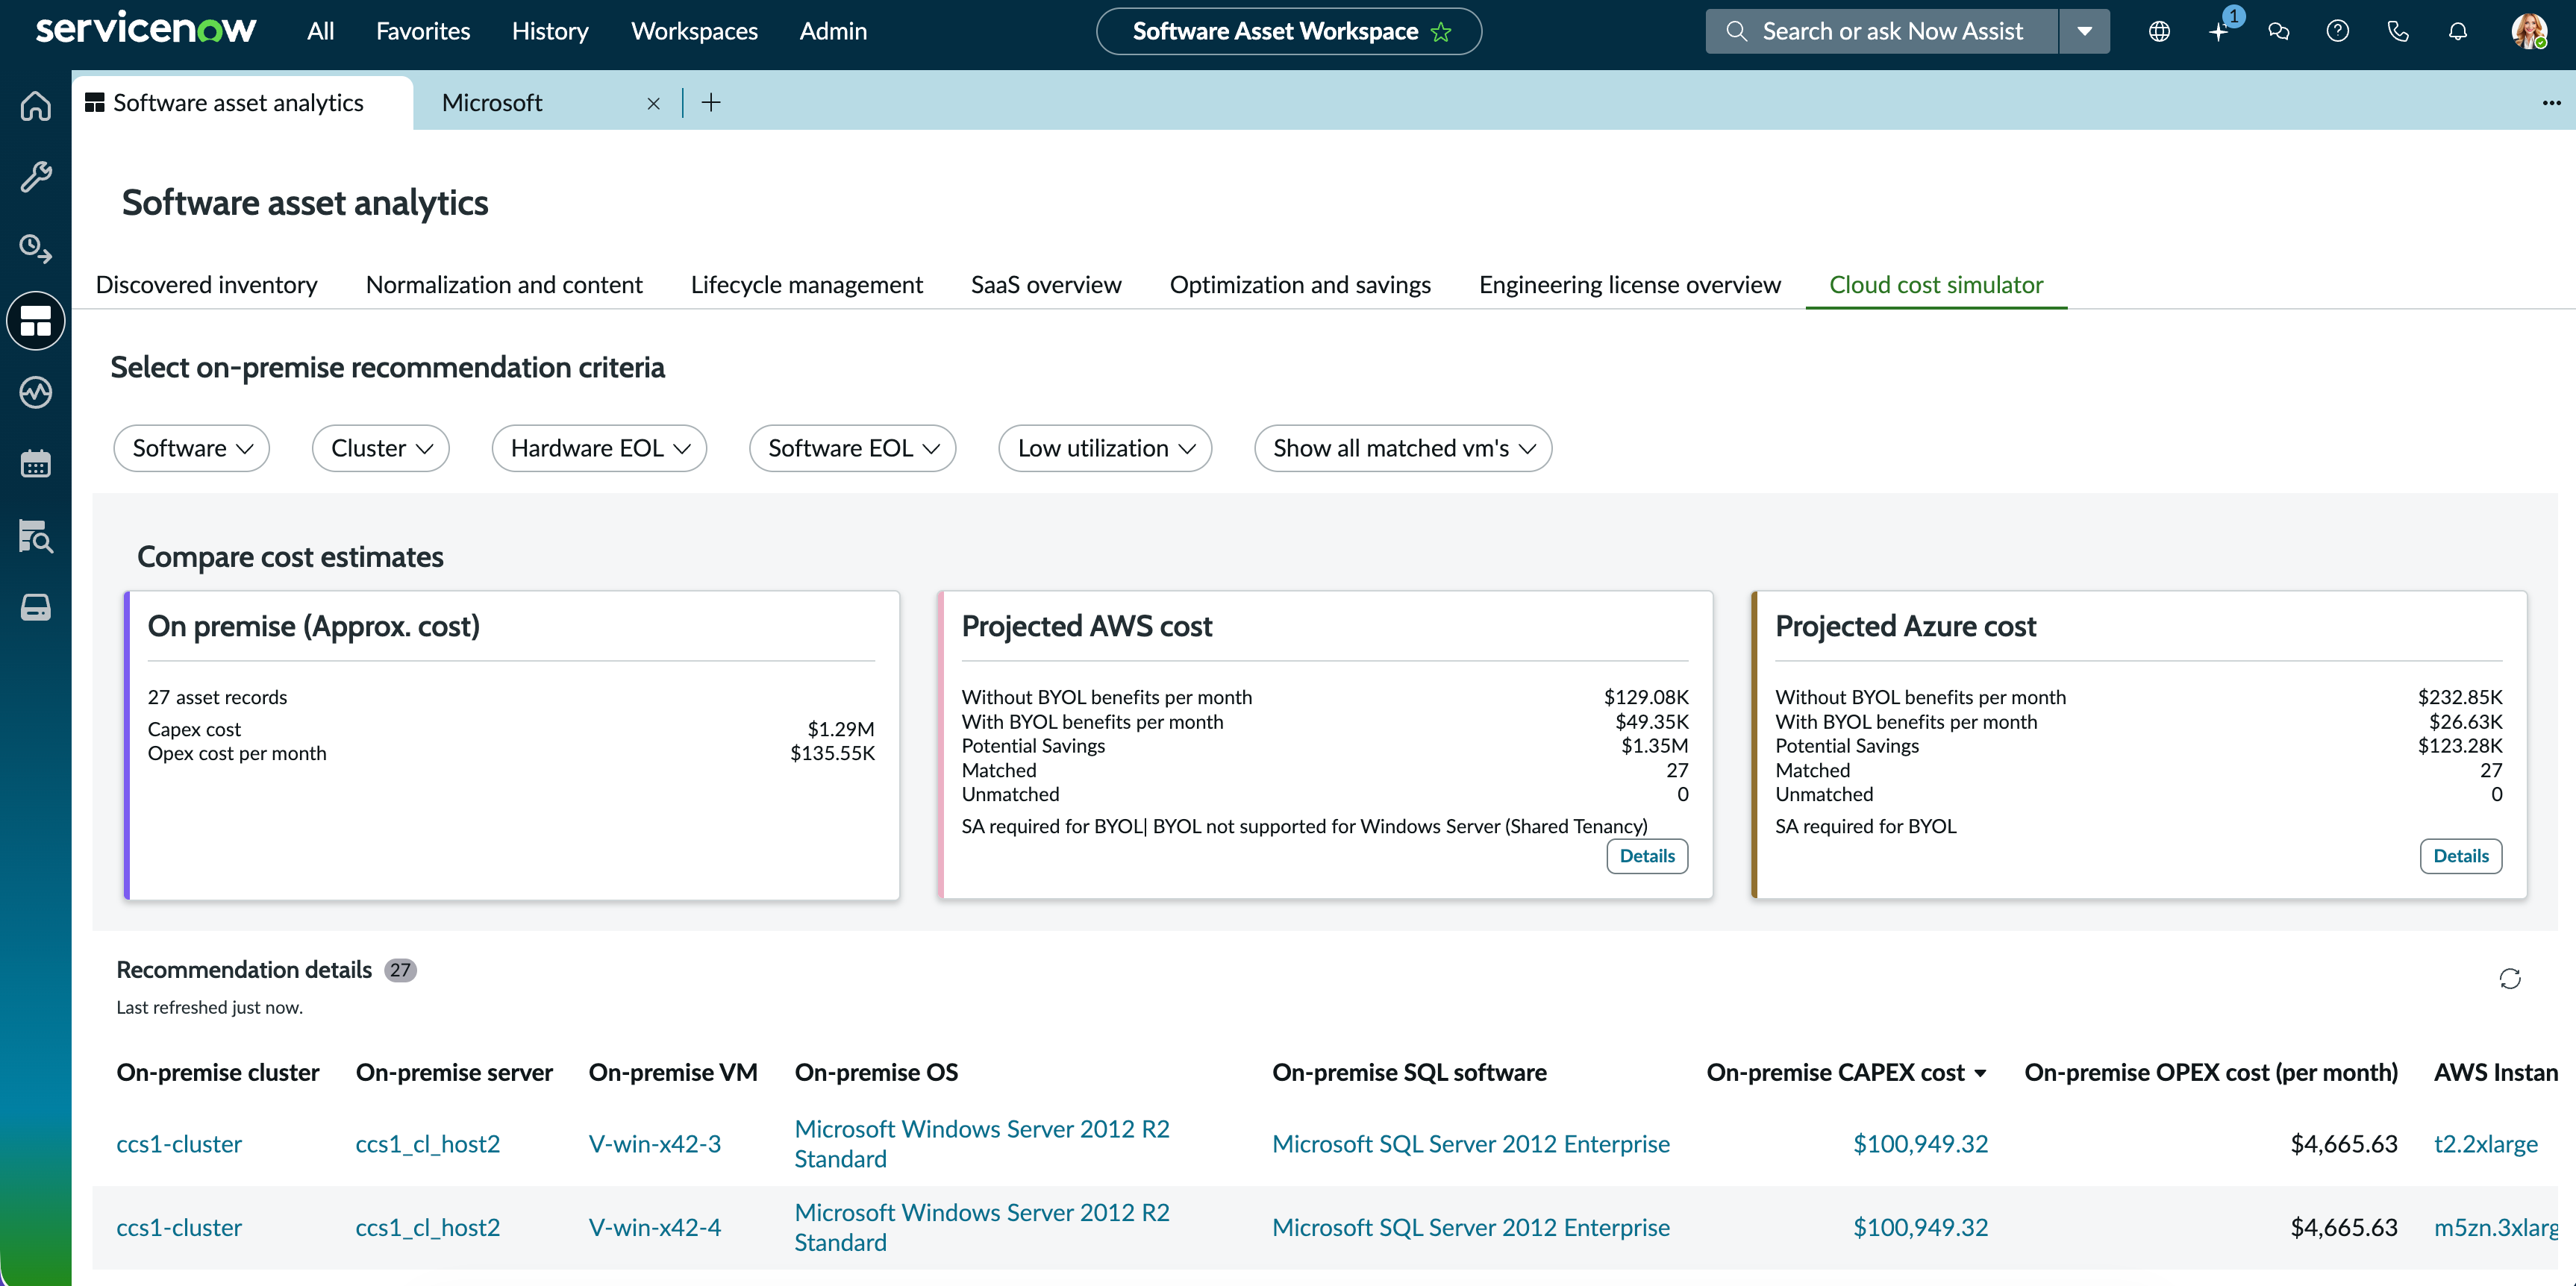Viewport: 2576px width, 1286px height.
Task: Open the Now Assist sparkle icon
Action: click(x=2219, y=32)
